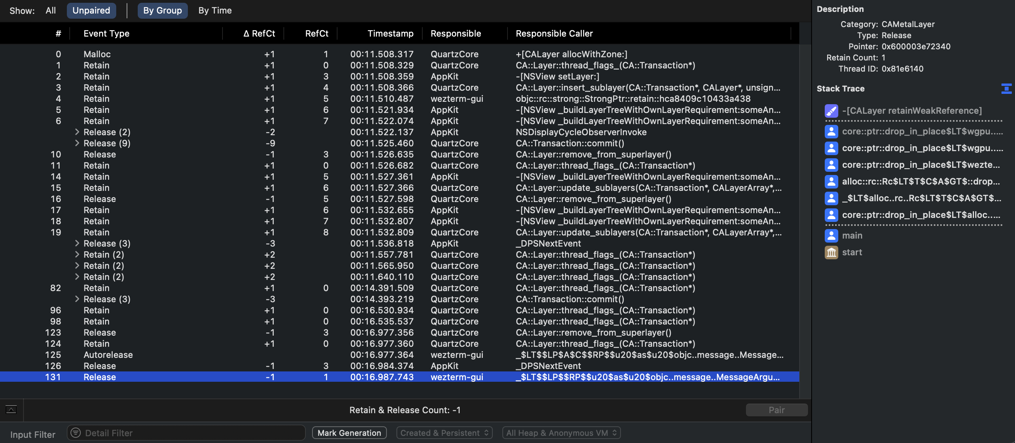The width and height of the screenshot is (1015, 443).
Task: Click the Pair button
Action: (x=776, y=410)
